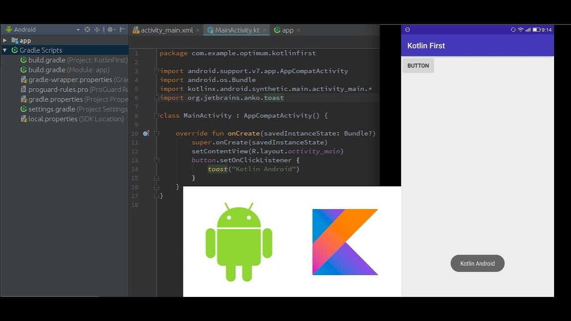Collapse all via project panel toolbar
Viewport: 571px width, 321px height.
(x=97, y=29)
